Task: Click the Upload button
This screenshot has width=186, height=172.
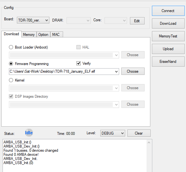Action: point(168,49)
